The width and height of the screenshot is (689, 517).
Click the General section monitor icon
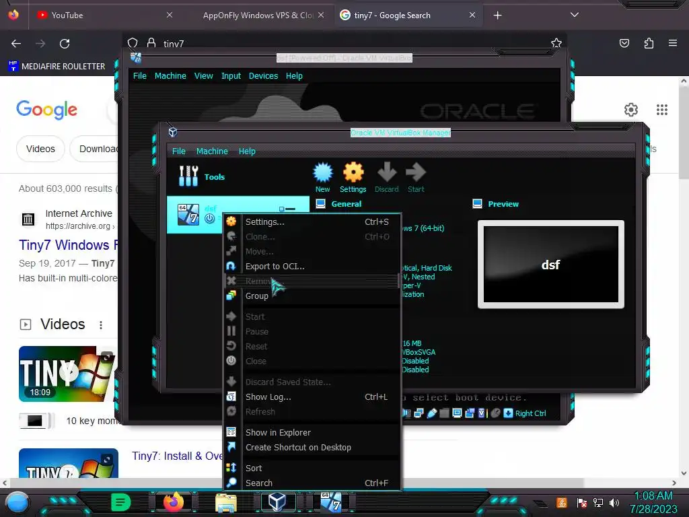[x=321, y=203]
